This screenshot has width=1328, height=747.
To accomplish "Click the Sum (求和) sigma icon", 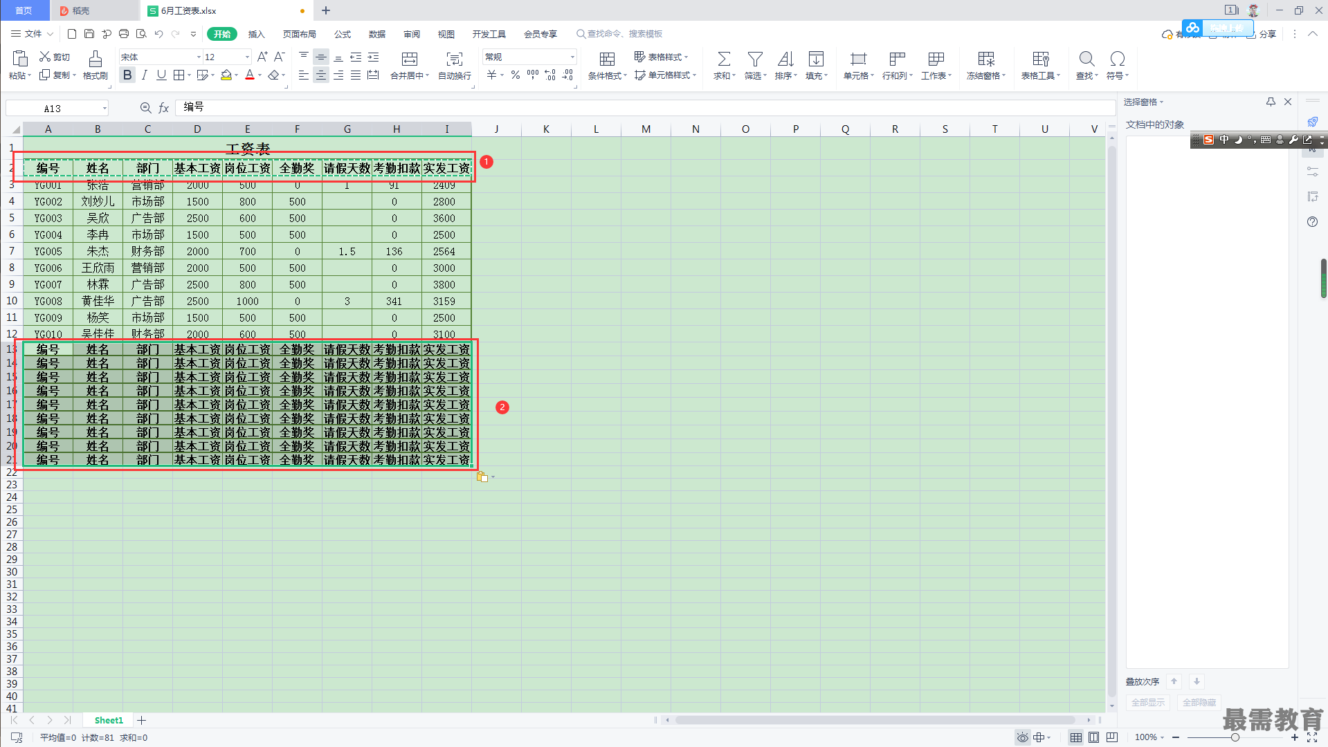I will point(724,59).
